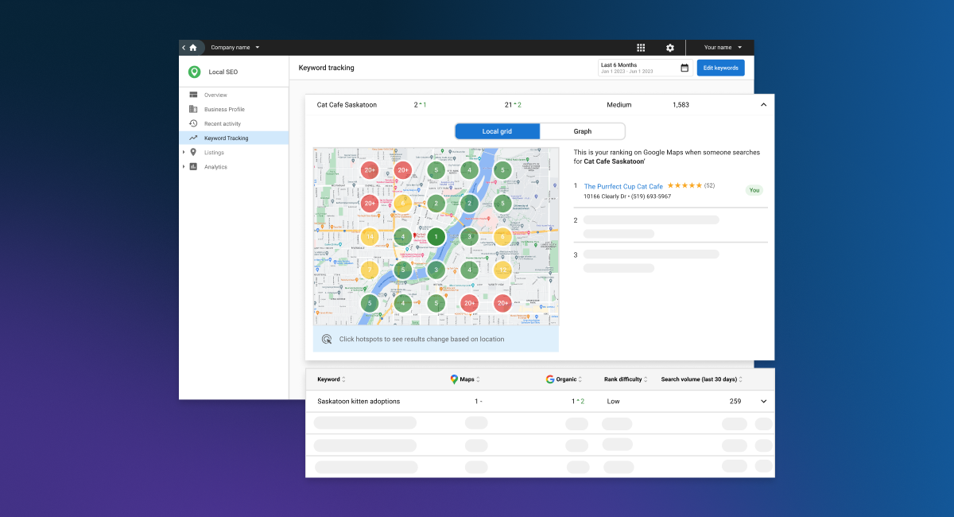Select the dark green rank 1 map hotspot
This screenshot has height=517, width=954.
[436, 236]
